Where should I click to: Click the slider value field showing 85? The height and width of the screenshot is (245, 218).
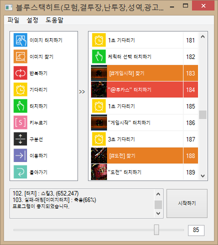[x=196, y=230]
